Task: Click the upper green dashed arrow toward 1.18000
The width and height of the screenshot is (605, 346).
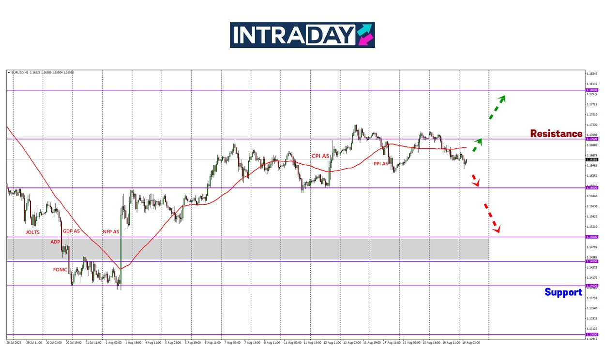Action: tap(497, 107)
